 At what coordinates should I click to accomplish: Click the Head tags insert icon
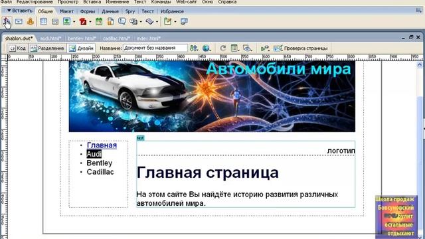click(133, 21)
